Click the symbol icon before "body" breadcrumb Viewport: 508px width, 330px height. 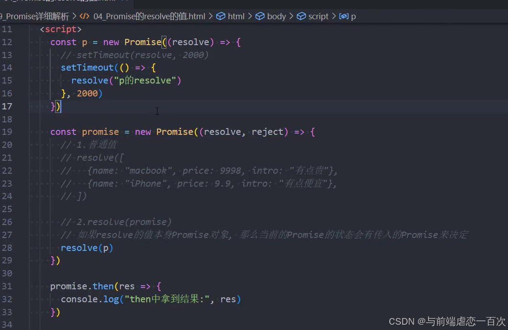(260, 16)
